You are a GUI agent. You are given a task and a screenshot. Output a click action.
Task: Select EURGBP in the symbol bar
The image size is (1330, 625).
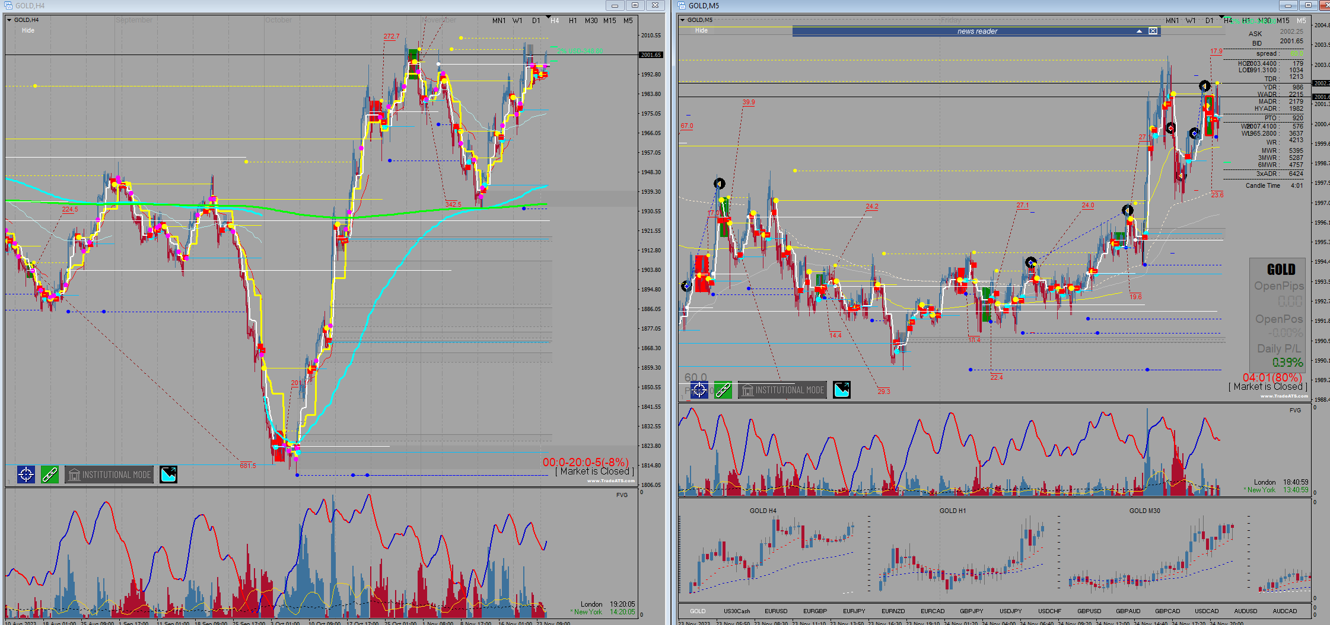tap(815, 611)
